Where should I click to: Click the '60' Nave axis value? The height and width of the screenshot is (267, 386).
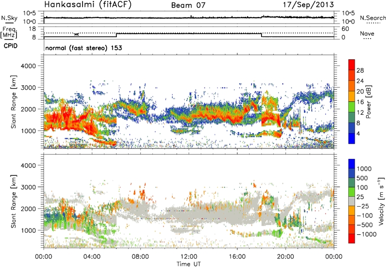345,29
